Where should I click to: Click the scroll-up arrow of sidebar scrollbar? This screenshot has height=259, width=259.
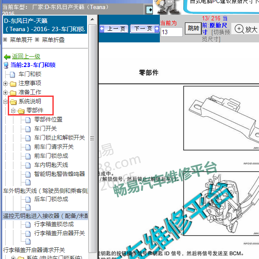[x=93, y=19]
